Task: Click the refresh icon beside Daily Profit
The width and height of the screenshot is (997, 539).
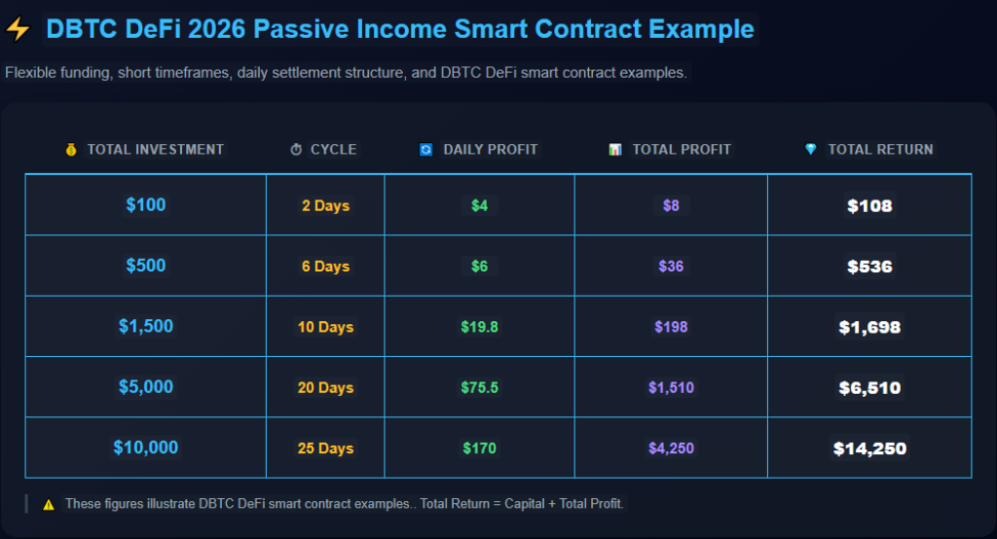Action: 425,150
